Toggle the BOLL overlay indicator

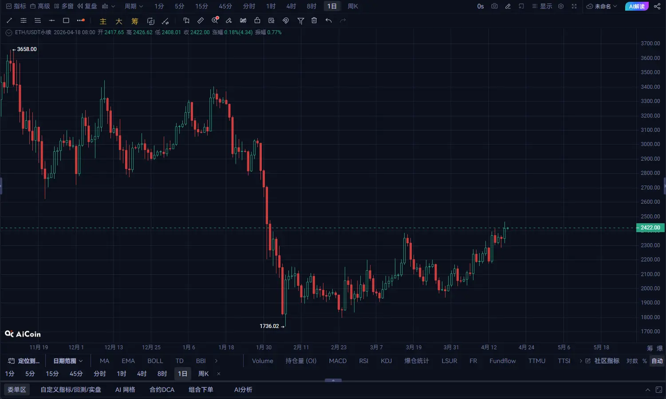click(155, 361)
